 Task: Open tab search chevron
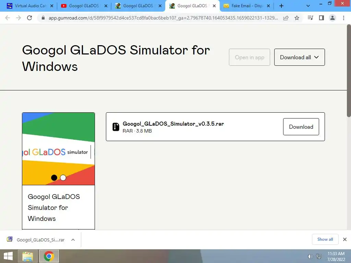pyautogui.click(x=308, y=6)
